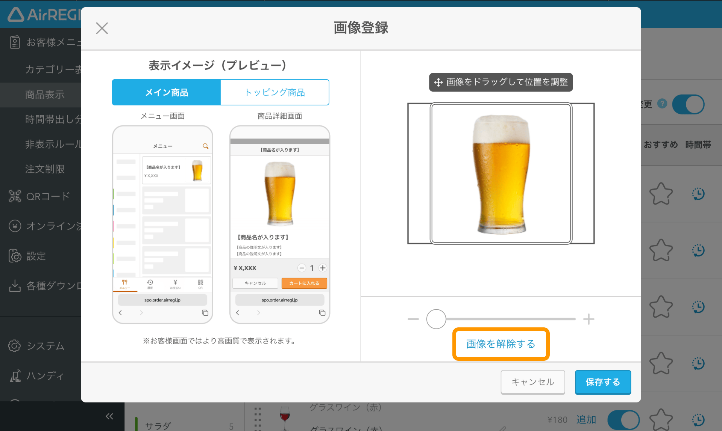Close the 画像登録 dialog with the X icon
This screenshot has width=722, height=431.
click(x=102, y=28)
